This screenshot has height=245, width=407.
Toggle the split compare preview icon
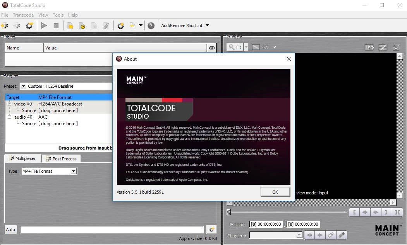(383, 48)
